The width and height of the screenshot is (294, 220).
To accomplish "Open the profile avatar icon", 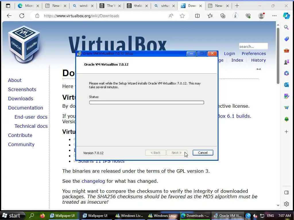I will coord(261,16).
